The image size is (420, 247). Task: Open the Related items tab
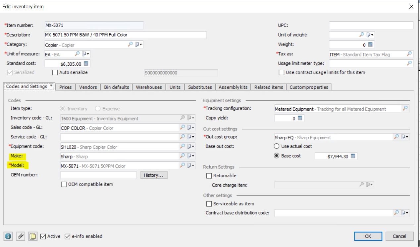coord(269,87)
